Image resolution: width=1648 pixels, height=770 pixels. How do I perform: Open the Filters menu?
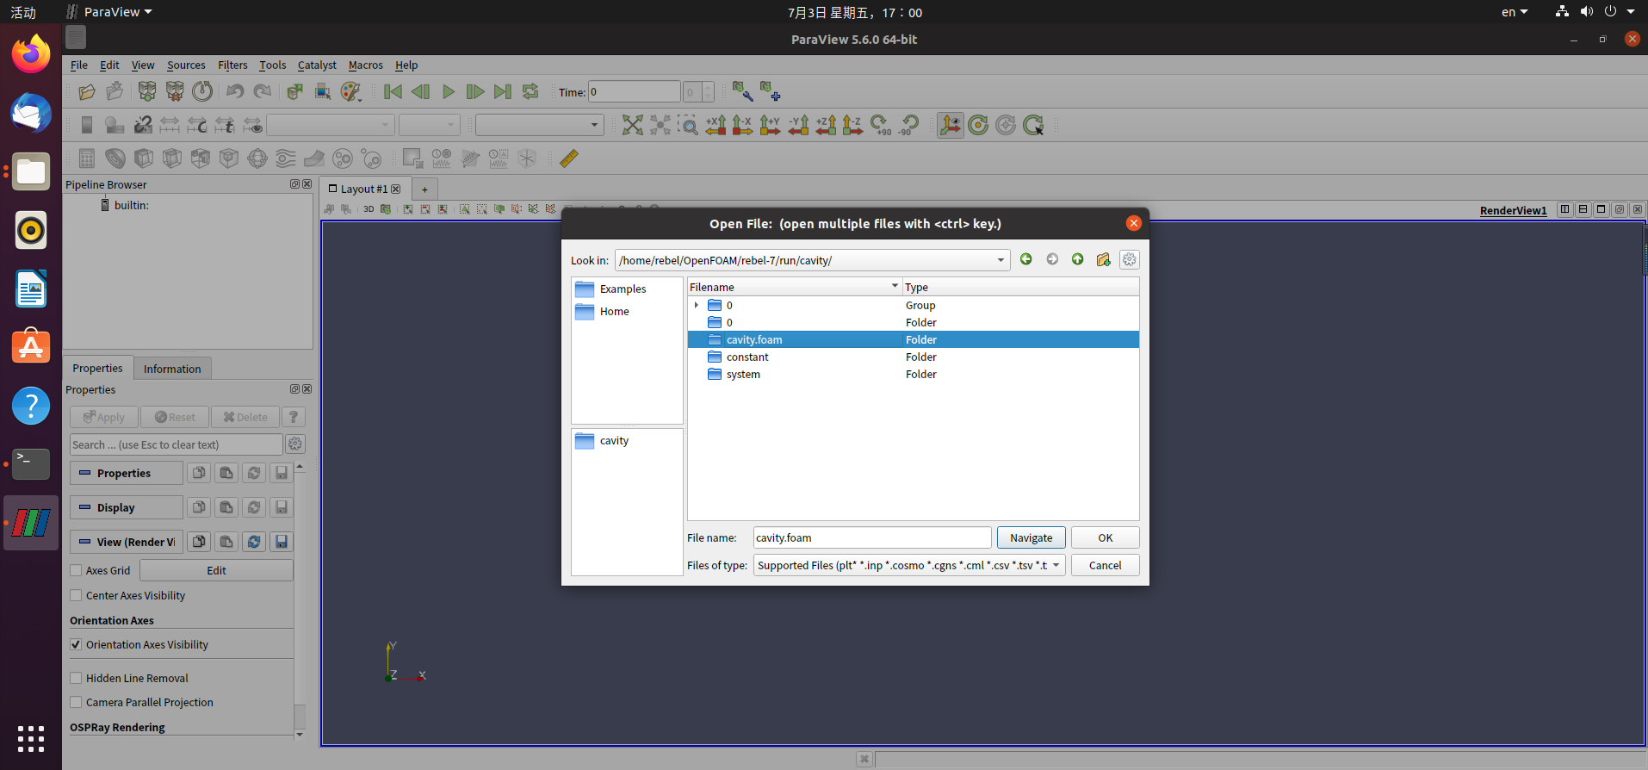(232, 65)
